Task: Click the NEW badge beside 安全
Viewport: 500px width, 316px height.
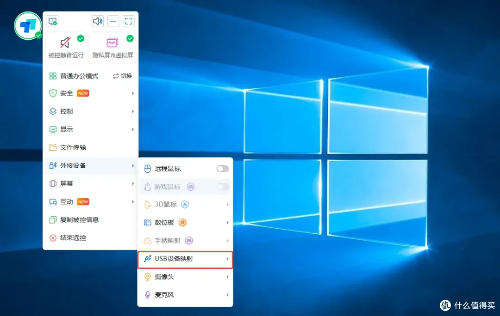Action: click(83, 93)
